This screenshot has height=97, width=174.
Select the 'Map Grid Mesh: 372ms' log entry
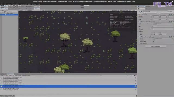(x=68, y=89)
